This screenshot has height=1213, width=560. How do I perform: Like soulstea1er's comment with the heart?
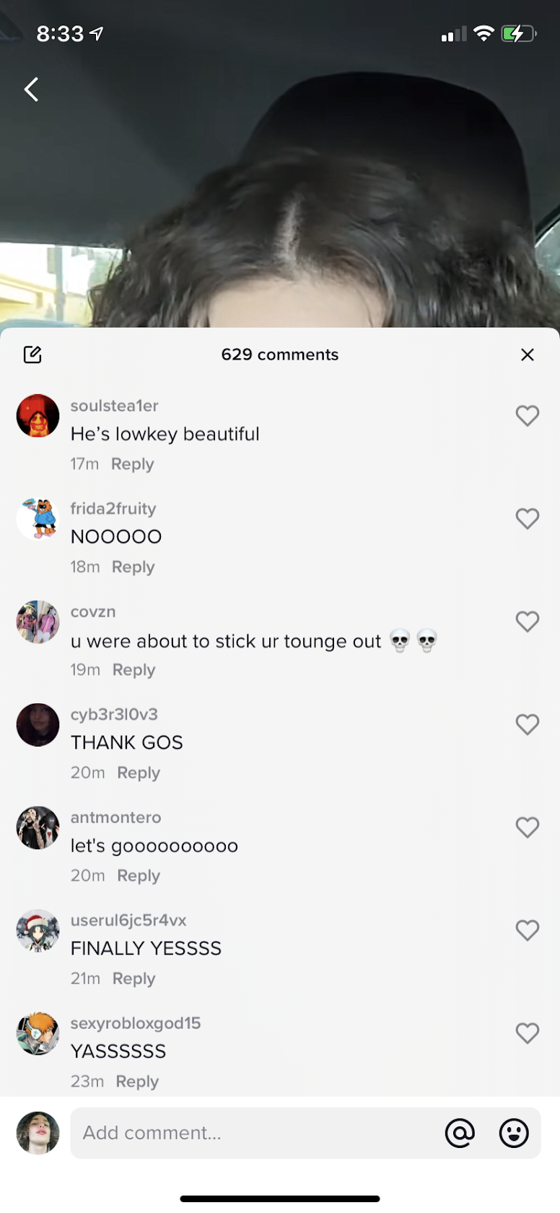528,415
